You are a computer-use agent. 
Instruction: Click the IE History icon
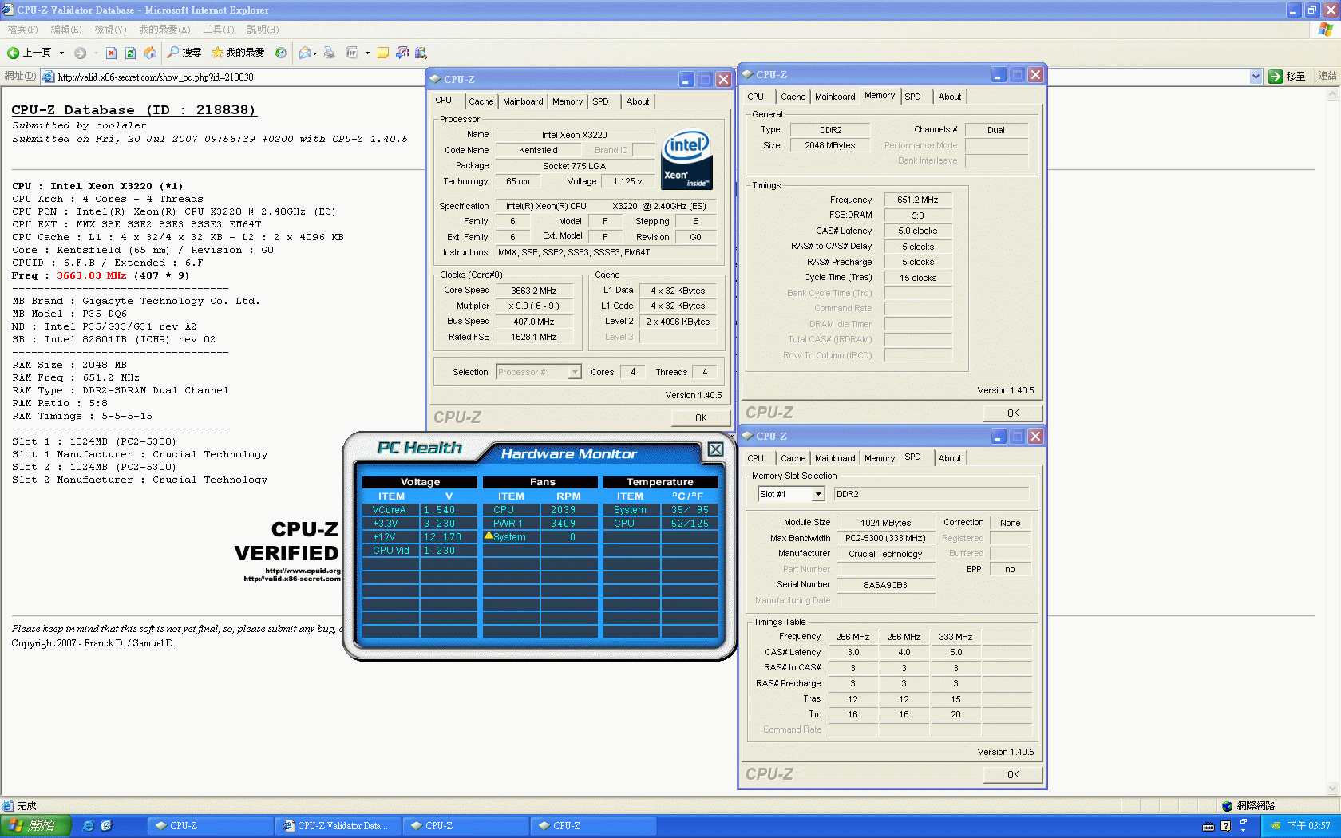(280, 53)
